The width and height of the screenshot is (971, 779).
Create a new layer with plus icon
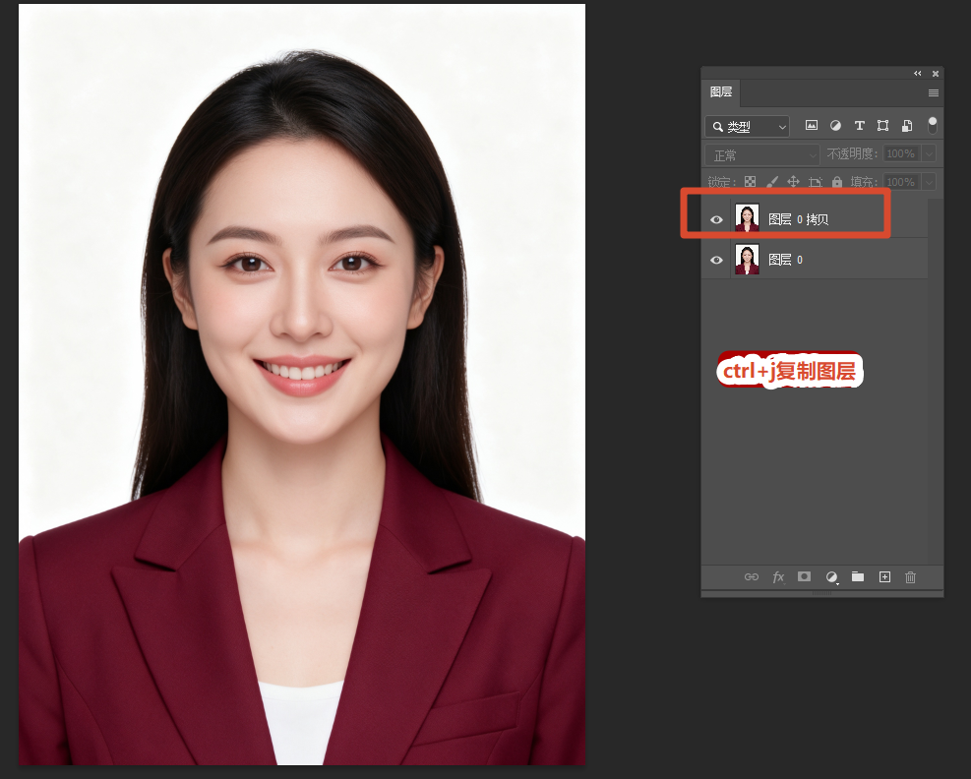[x=885, y=577]
